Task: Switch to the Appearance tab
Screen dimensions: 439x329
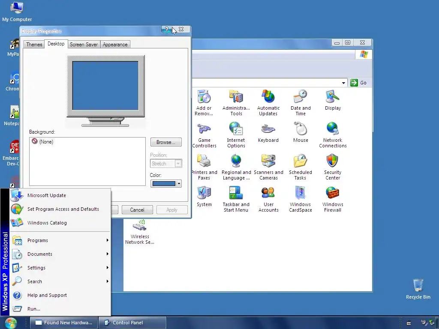Action: (115, 45)
